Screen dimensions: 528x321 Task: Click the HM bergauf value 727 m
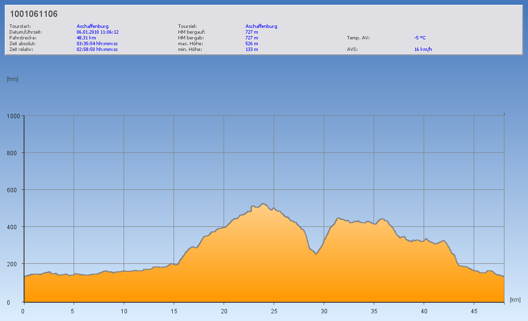point(251,32)
